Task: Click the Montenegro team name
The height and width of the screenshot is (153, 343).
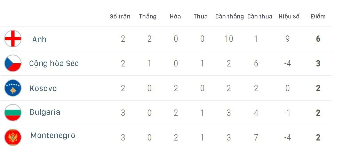Action: tap(53, 136)
